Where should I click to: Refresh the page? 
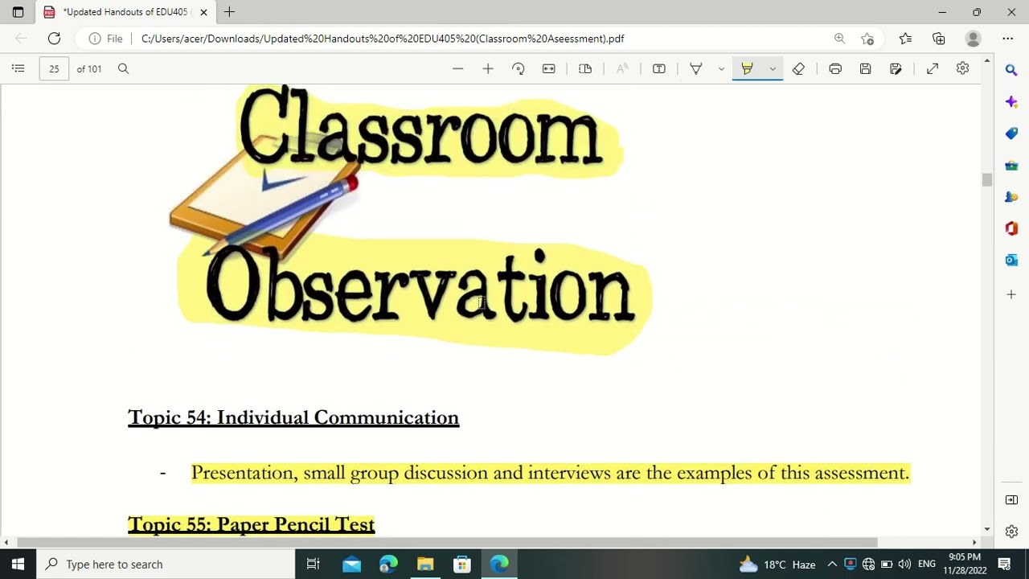54,38
